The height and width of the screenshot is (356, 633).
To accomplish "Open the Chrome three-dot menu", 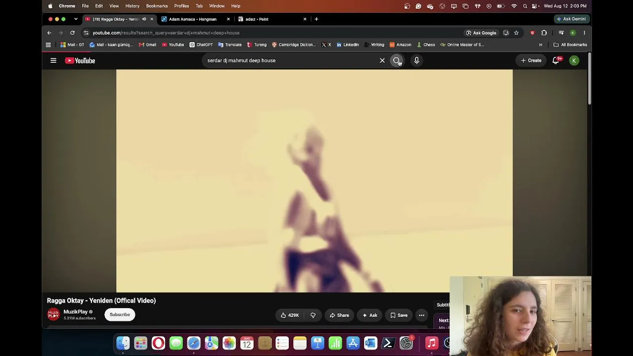I will point(584,33).
